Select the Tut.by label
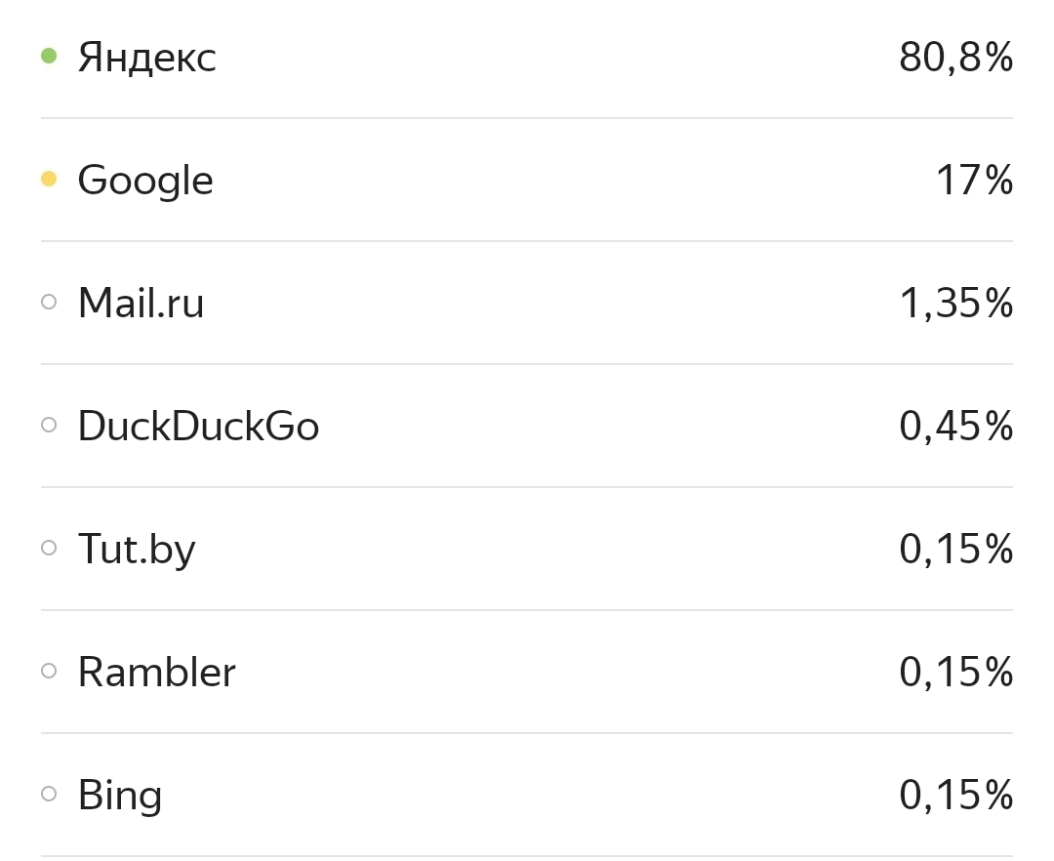 137,550
